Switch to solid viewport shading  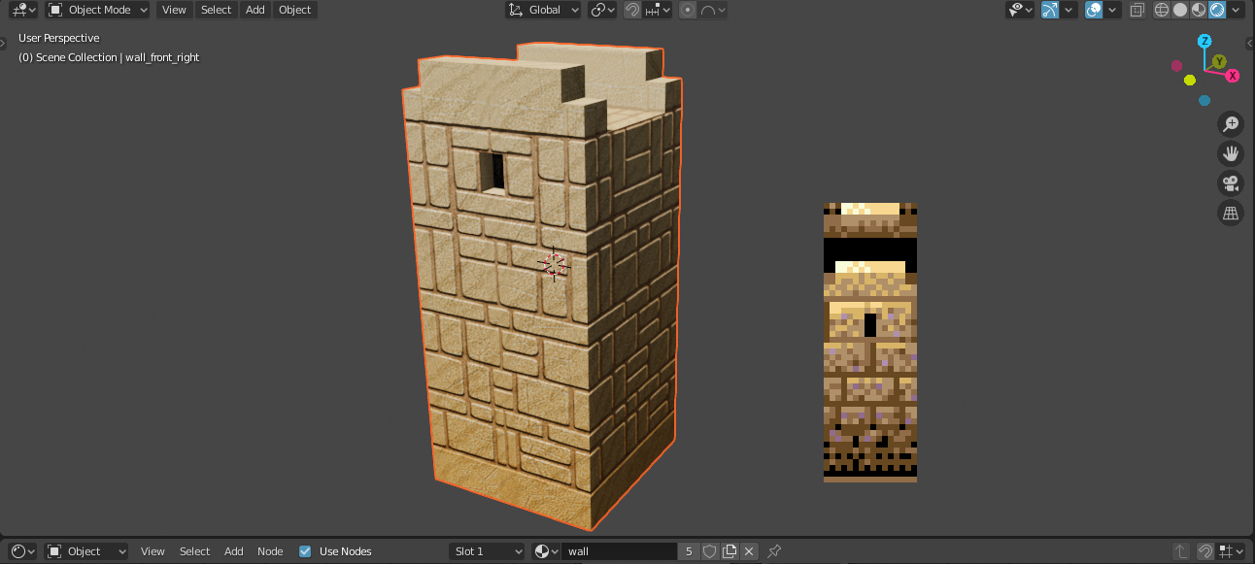coord(1180,10)
